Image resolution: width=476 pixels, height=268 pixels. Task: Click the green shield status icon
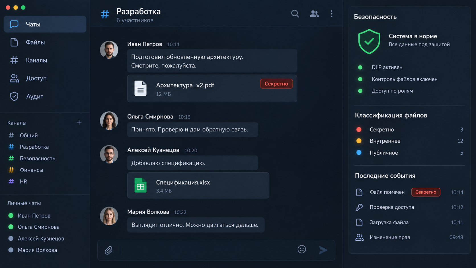point(369,42)
